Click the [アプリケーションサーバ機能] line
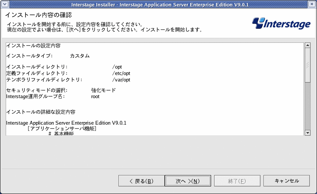Viewport: 317px width, 194px height. click(62, 128)
